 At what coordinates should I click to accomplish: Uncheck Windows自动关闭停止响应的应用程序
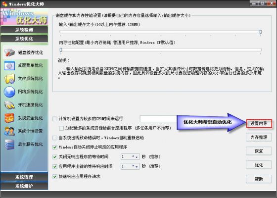click(x=55, y=147)
